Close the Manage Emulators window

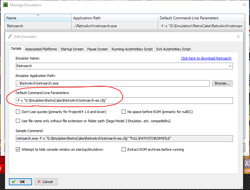click(x=244, y=5)
